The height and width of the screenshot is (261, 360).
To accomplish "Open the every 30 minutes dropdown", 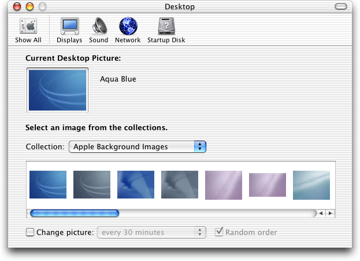I will click(151, 232).
